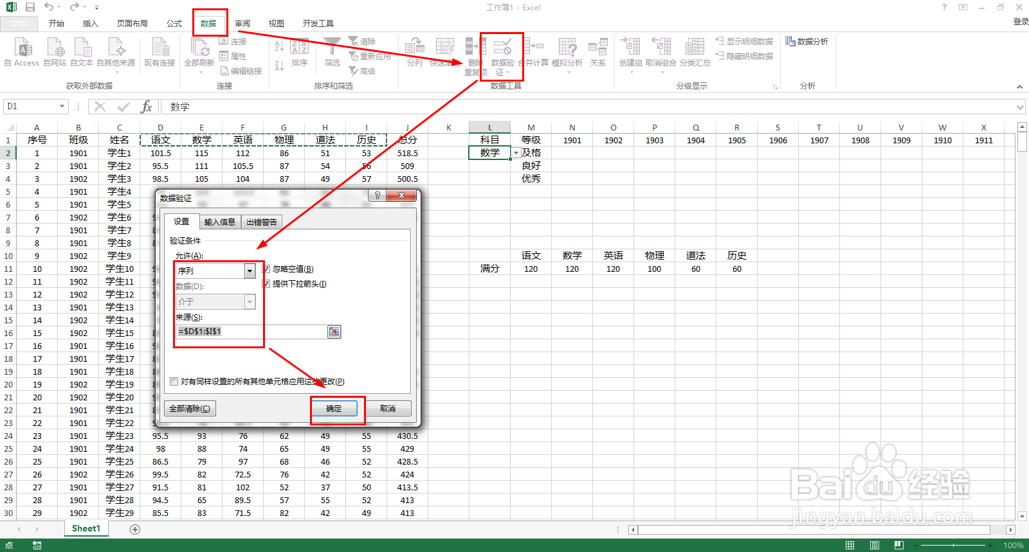Expand the formula bar
The width and height of the screenshot is (1029, 552).
pyautogui.click(x=1021, y=107)
